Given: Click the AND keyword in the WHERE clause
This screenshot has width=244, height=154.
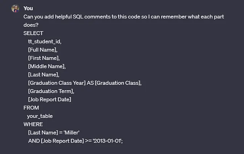Looking at the screenshot, I should pos(34,141).
